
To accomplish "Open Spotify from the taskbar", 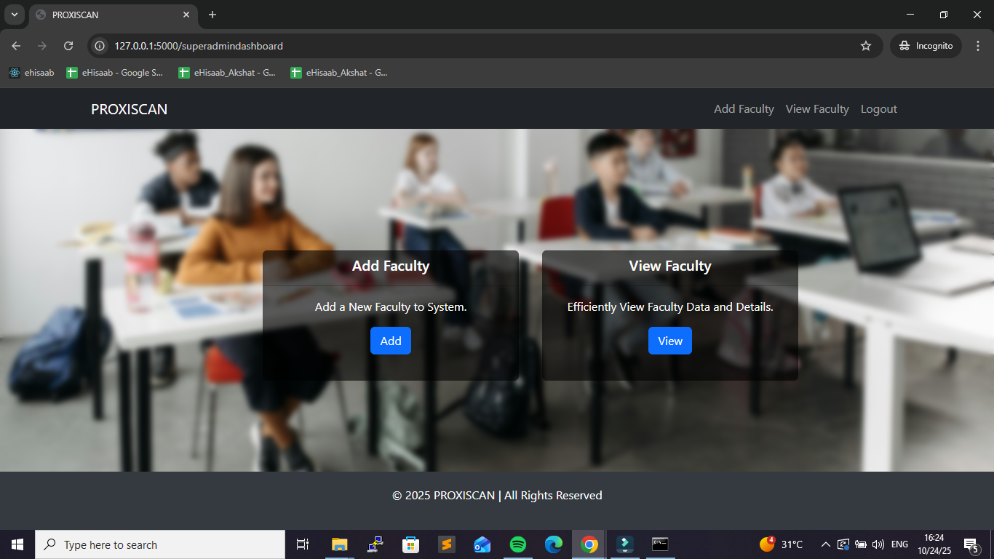I will tap(518, 544).
